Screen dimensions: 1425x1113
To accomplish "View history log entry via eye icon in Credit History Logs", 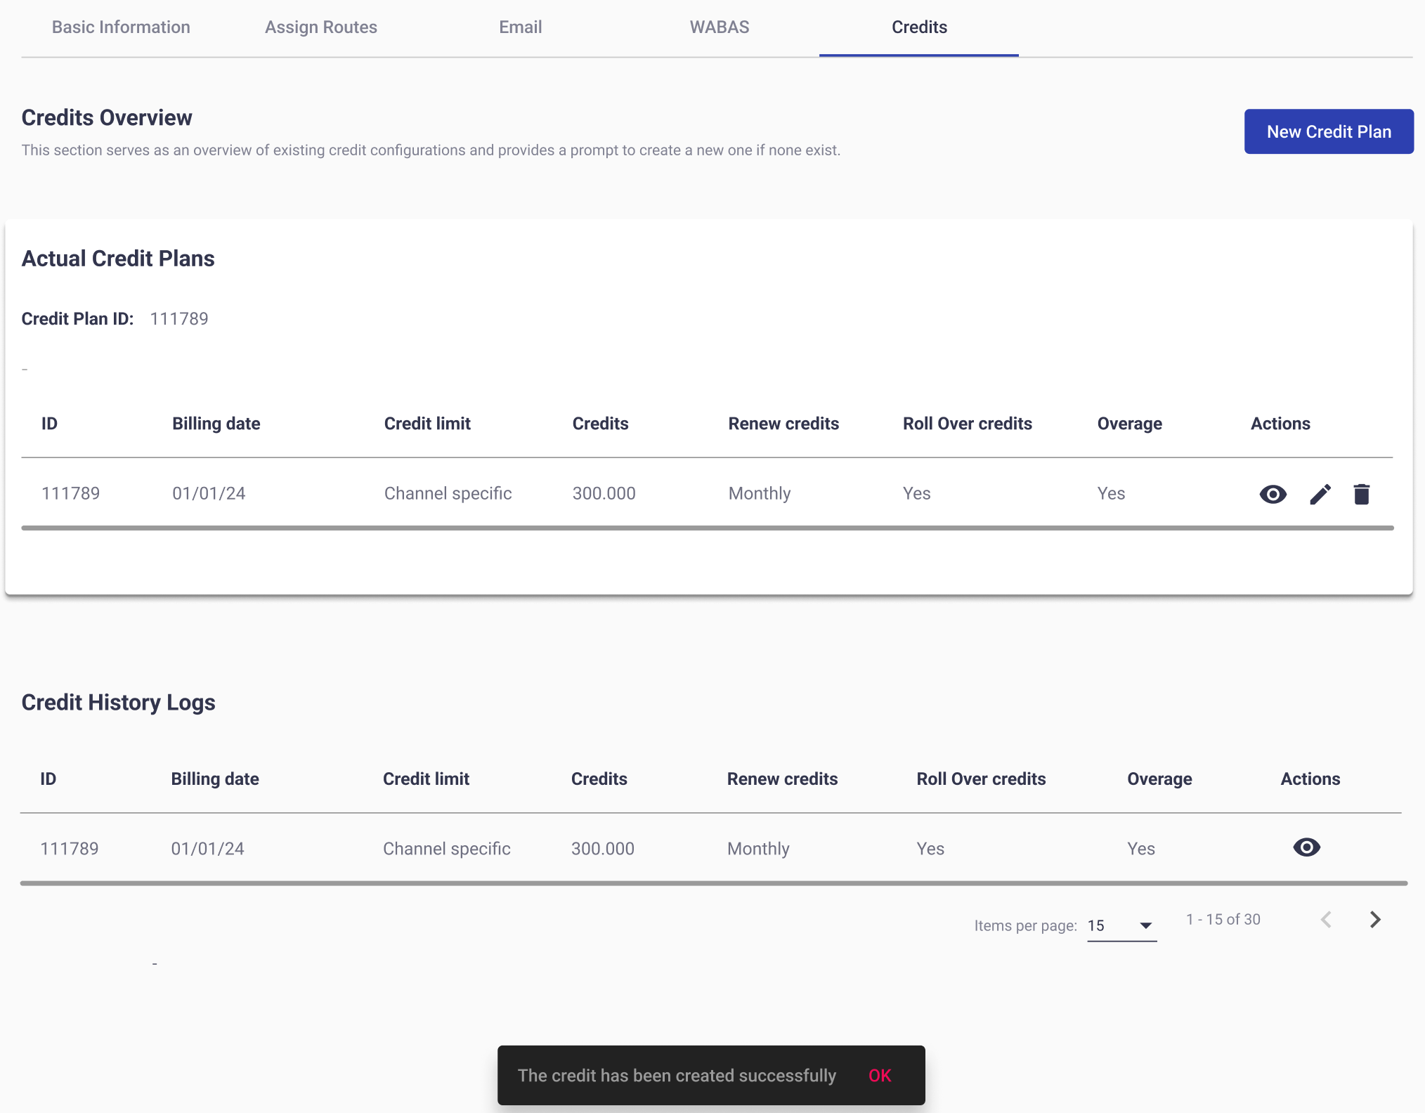I will tap(1307, 847).
